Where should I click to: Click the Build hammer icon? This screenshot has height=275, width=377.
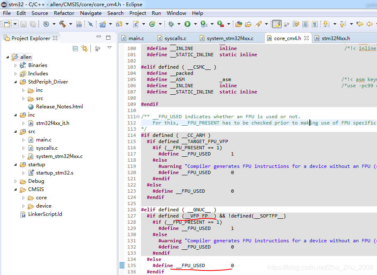[x=63, y=24]
